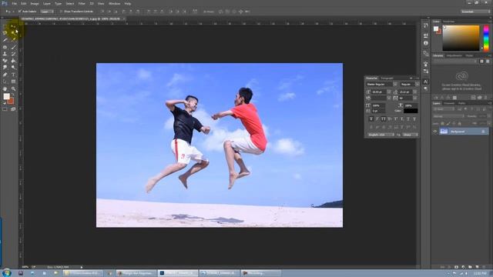Click the baseline shift input field

(379, 111)
